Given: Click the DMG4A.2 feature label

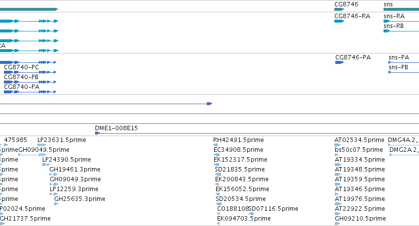Looking at the screenshot, I should [x=403, y=140].
